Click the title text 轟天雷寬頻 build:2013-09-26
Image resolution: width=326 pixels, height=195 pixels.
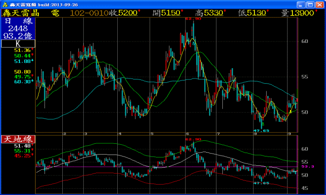pos(44,5)
